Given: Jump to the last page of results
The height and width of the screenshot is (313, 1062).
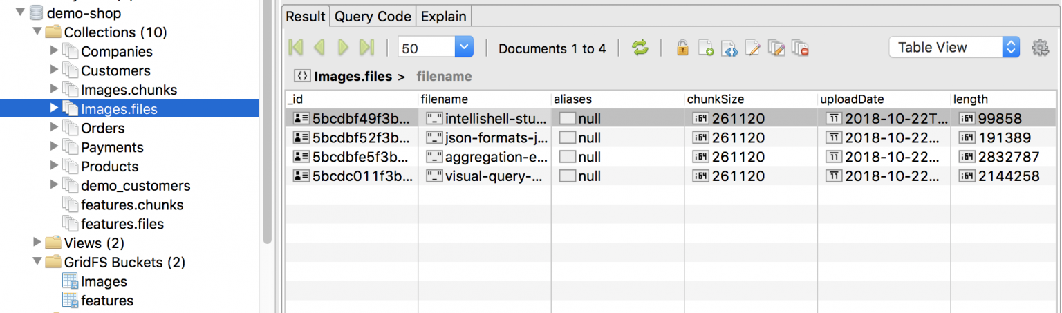Looking at the screenshot, I should tap(367, 48).
